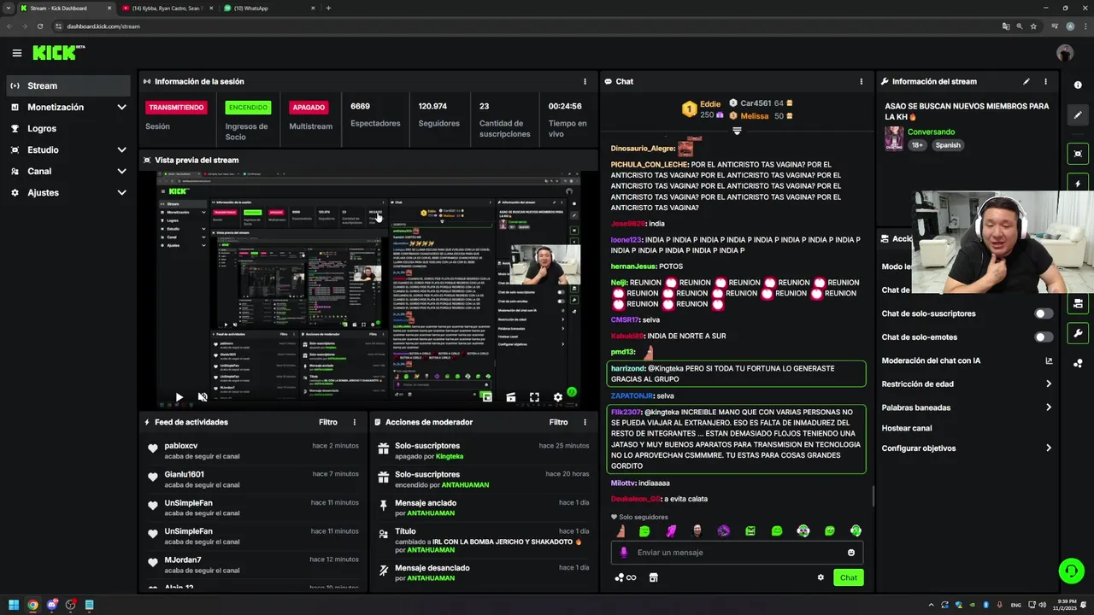
Task: Click the 18+ tag
Action: pyautogui.click(x=917, y=145)
